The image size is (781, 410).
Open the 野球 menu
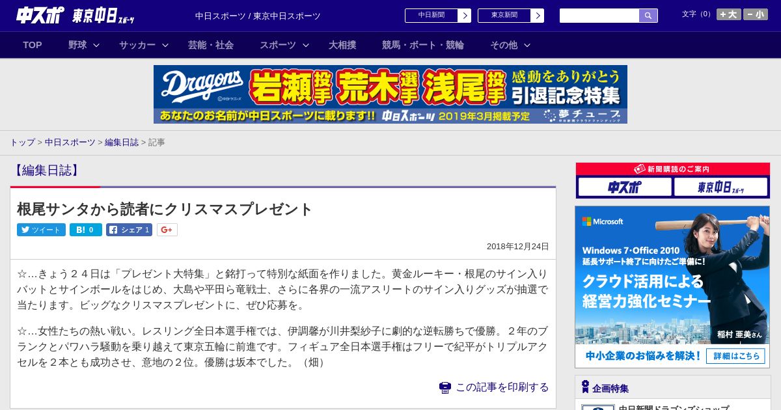[77, 45]
